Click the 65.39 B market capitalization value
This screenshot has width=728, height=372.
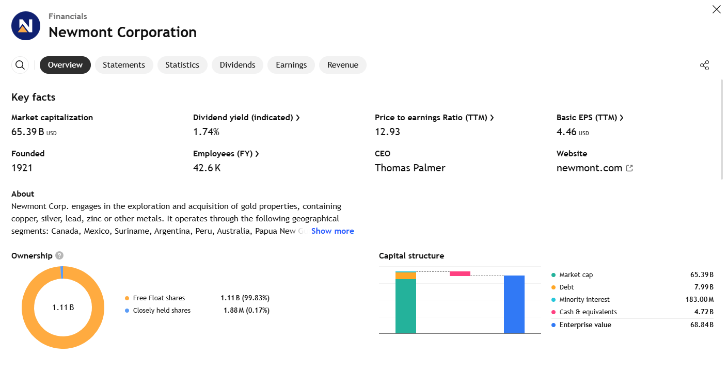pos(34,132)
